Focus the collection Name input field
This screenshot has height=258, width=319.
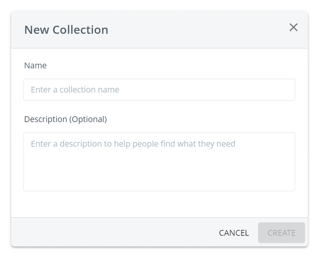coord(159,90)
